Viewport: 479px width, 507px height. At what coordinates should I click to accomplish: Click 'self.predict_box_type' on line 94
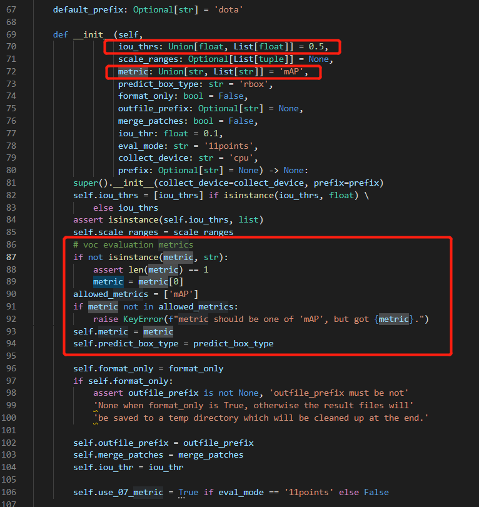coord(126,344)
